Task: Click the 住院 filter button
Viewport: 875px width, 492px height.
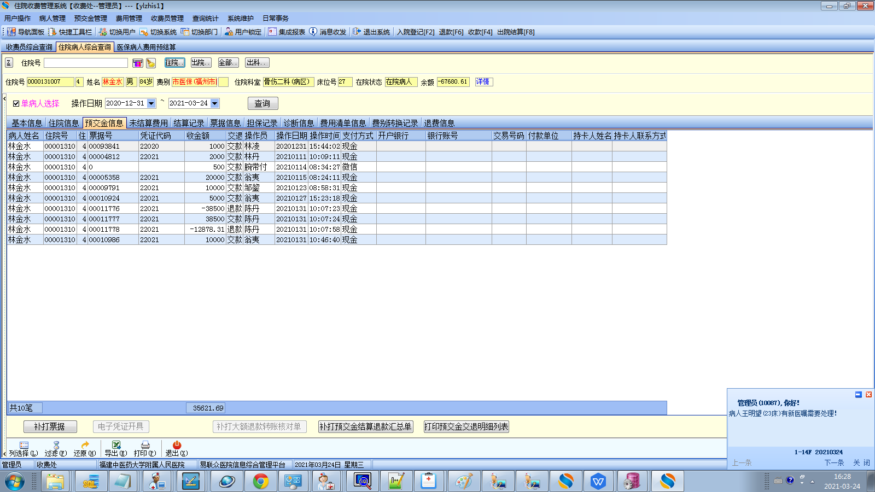Action: click(x=175, y=63)
